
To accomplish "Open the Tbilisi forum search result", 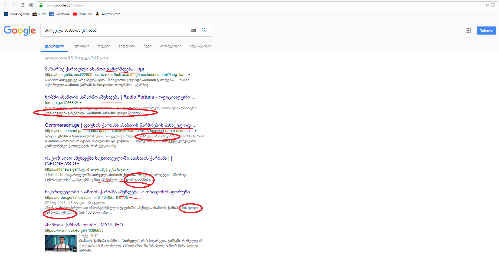I will [117, 192].
